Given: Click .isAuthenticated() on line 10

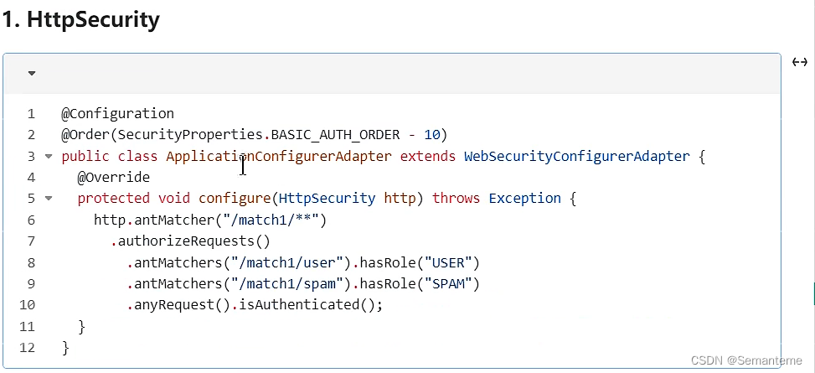Looking at the screenshot, I should 306,305.
